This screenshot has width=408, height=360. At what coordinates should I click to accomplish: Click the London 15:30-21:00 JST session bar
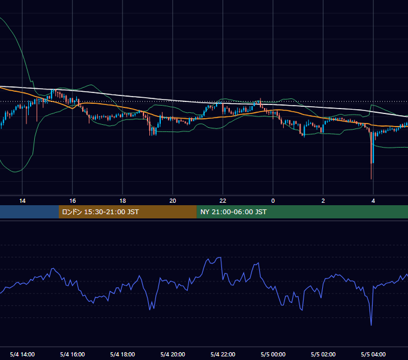(x=127, y=212)
